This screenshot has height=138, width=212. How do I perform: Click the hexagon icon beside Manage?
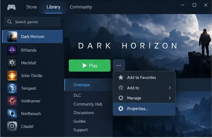click(x=121, y=98)
